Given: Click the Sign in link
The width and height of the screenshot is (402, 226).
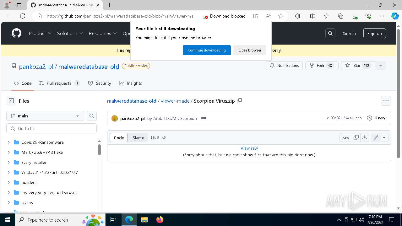Looking at the screenshot, I should [349, 33].
